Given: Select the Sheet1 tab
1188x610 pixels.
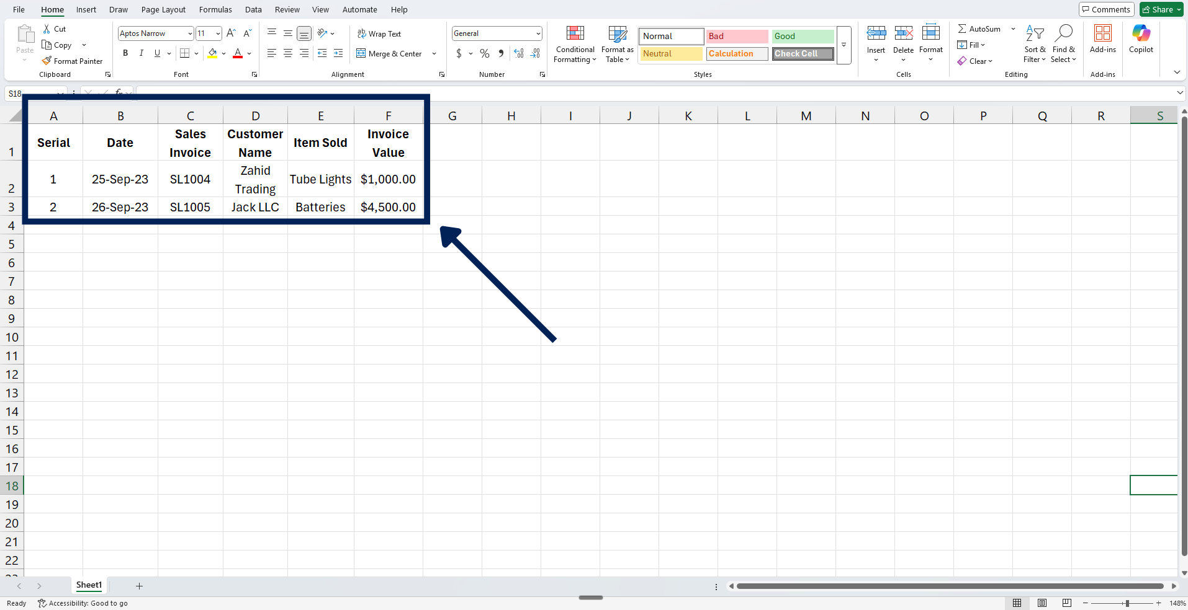Looking at the screenshot, I should pos(89,585).
